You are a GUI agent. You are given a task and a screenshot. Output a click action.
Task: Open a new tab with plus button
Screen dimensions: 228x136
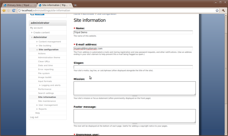tap(75, 5)
